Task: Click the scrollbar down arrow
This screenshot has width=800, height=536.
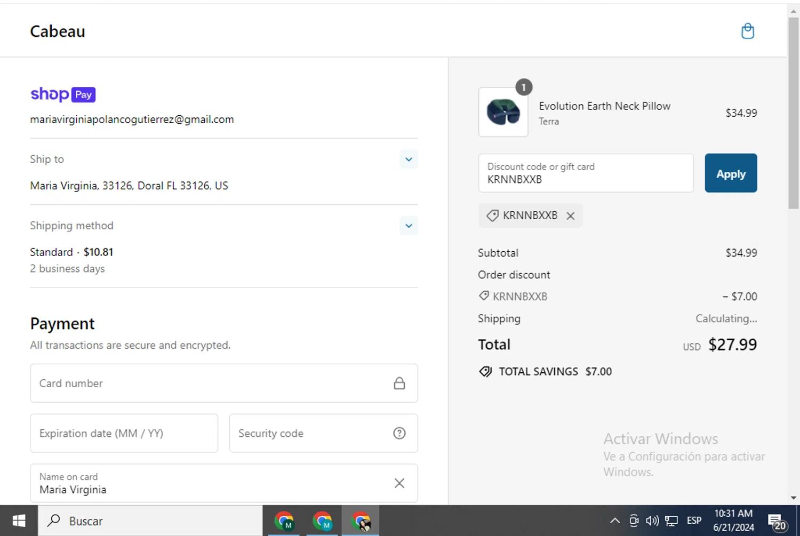Action: tap(794, 498)
